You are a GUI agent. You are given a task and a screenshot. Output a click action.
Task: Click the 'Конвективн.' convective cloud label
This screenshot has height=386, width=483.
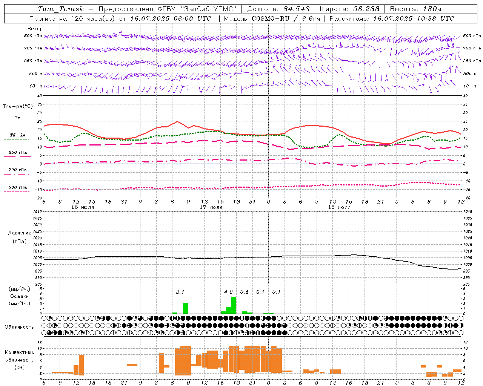point(20,352)
